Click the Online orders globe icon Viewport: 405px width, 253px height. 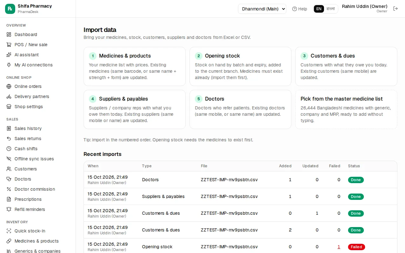pos(9,86)
